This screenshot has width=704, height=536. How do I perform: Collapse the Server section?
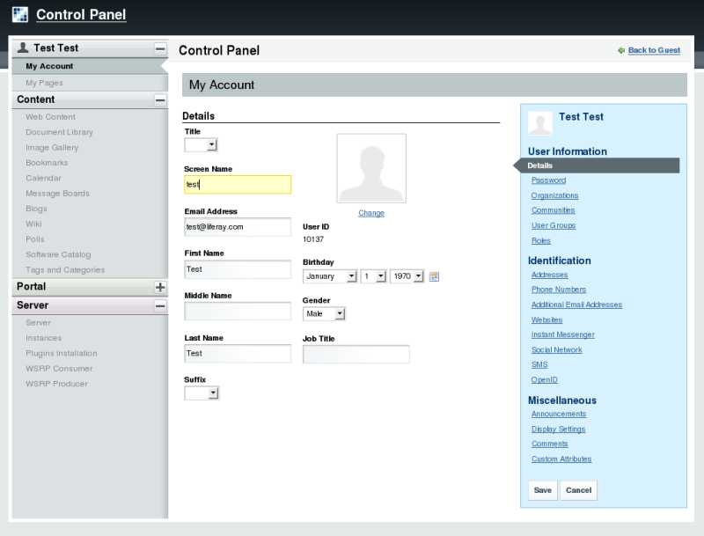click(x=160, y=306)
